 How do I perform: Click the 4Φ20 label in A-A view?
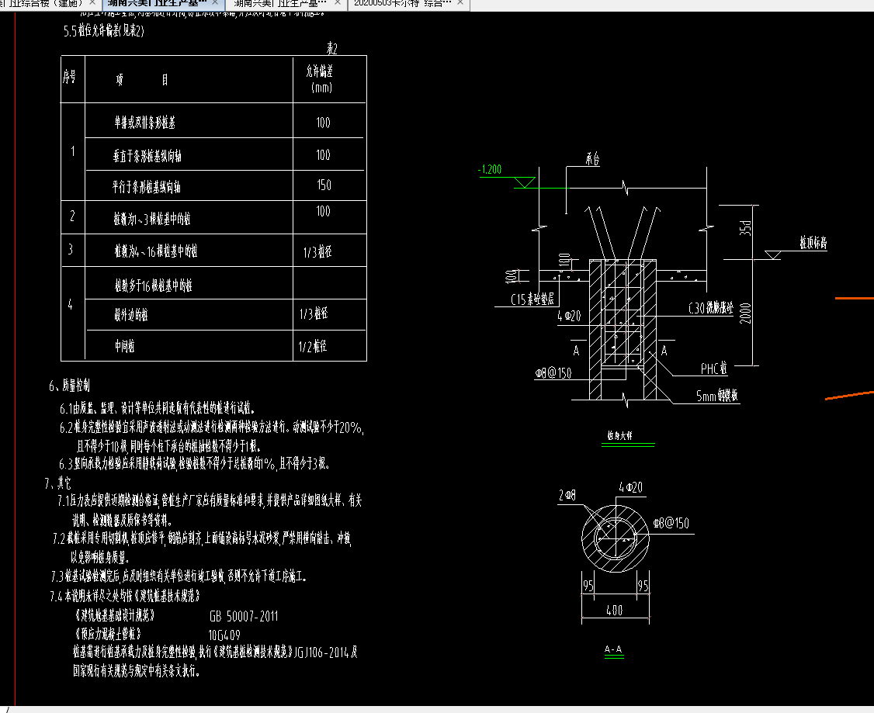[630, 487]
